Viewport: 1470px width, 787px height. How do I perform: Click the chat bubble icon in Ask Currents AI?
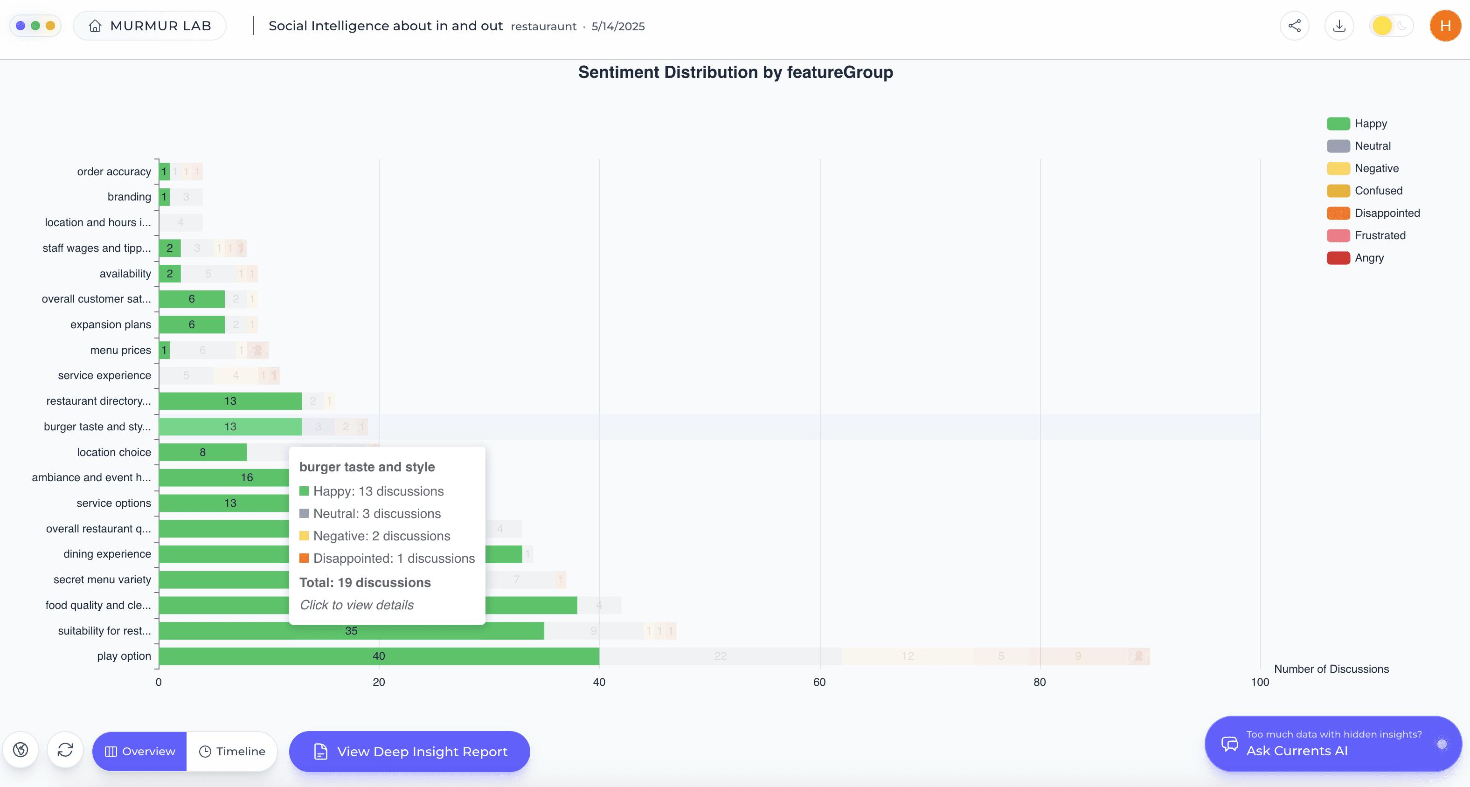[1229, 744]
